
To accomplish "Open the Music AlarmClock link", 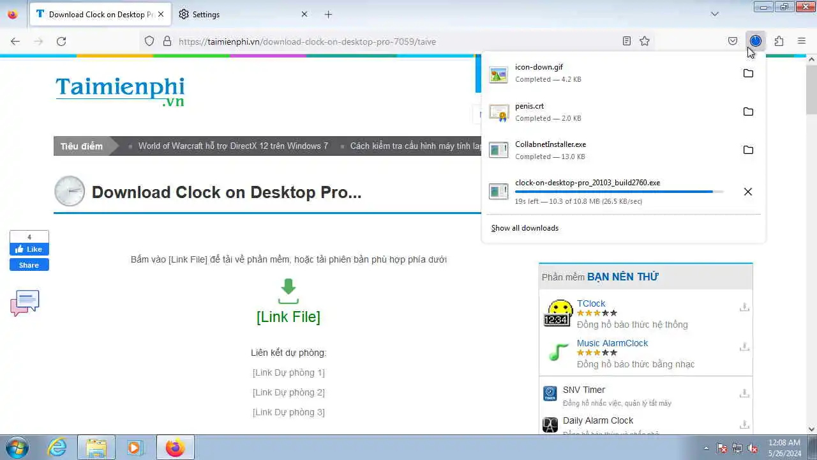I will [612, 343].
